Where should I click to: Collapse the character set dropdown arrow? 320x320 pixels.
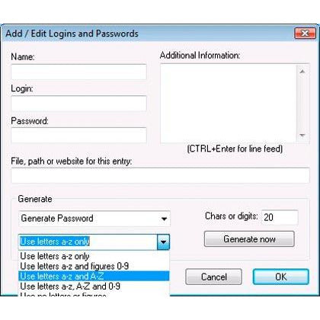(163, 242)
